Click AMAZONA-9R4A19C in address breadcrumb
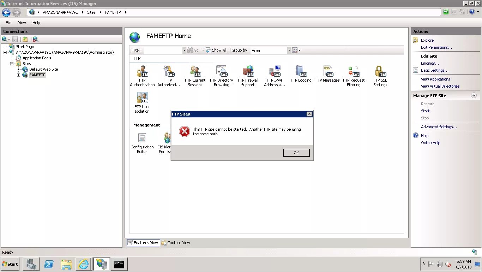This screenshot has width=482, height=272. pos(60,12)
